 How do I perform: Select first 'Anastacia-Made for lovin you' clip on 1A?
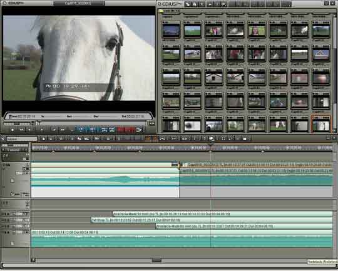tap(223, 214)
